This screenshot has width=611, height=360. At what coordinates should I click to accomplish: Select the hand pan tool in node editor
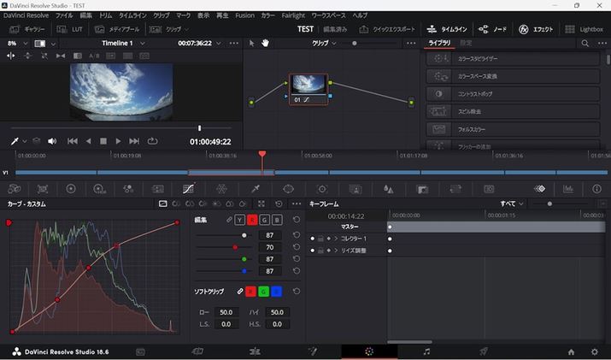click(266, 43)
